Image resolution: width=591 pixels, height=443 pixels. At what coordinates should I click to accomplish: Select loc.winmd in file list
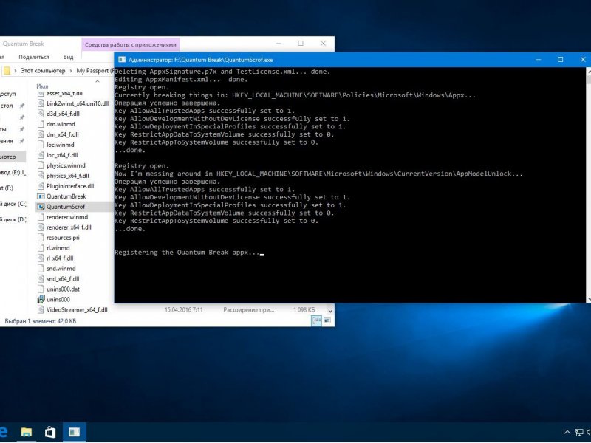point(61,145)
